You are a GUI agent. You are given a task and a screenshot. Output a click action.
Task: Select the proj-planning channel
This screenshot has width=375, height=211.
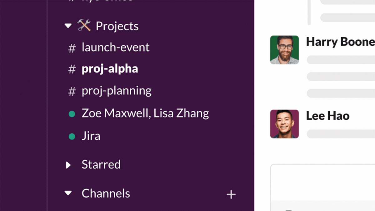point(117,90)
